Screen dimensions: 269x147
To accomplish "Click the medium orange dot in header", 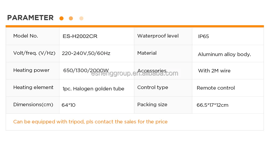I will pyautogui.click(x=71, y=18).
